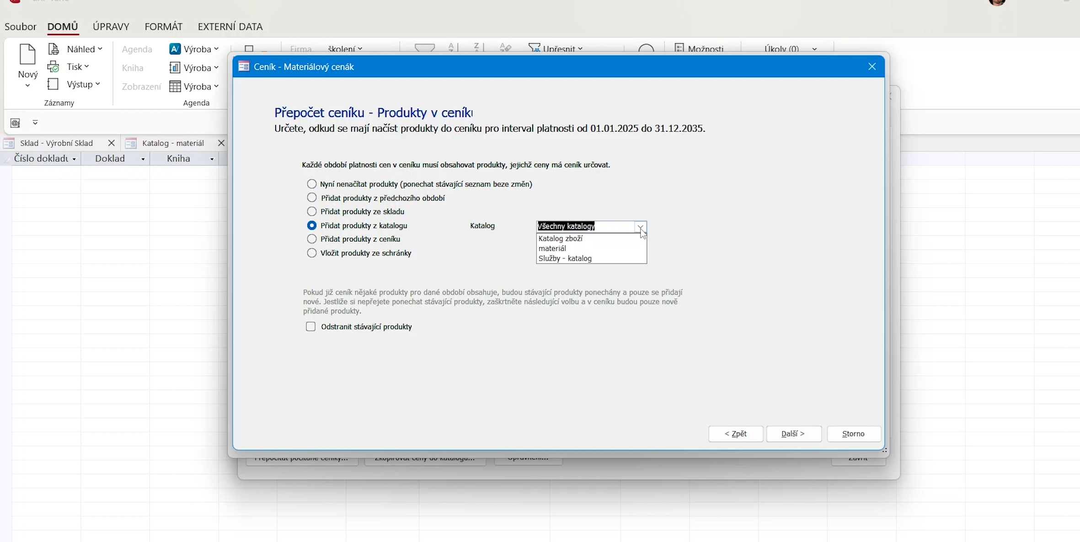Click the @ email icon in quick toolbar
This screenshot has width=1080, height=542.
coord(15,123)
